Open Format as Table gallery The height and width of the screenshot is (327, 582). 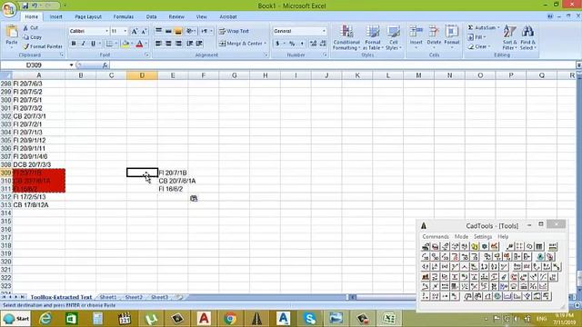372,37
